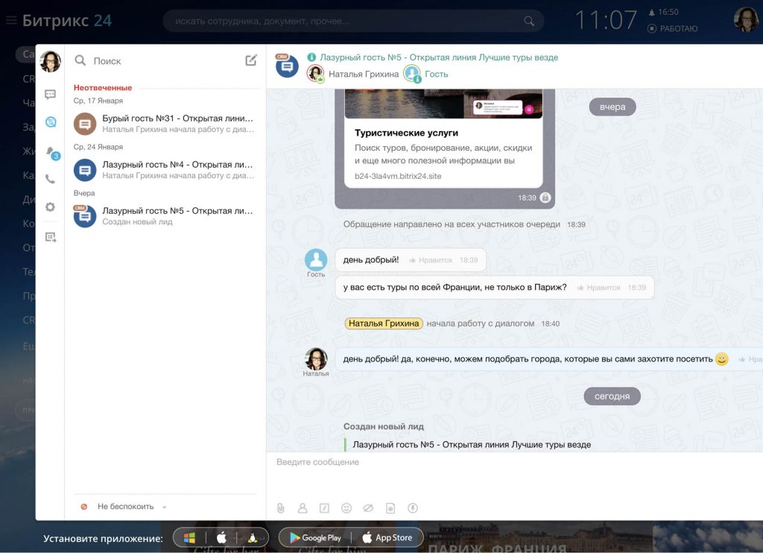Click Наталья's avatar beside her reply
Viewport: 763px width, 553px height.
pos(316,359)
